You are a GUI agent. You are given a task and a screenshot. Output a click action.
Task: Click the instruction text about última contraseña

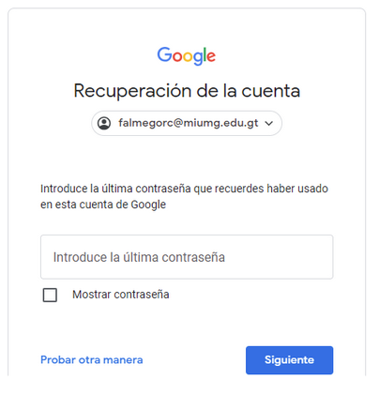(184, 196)
